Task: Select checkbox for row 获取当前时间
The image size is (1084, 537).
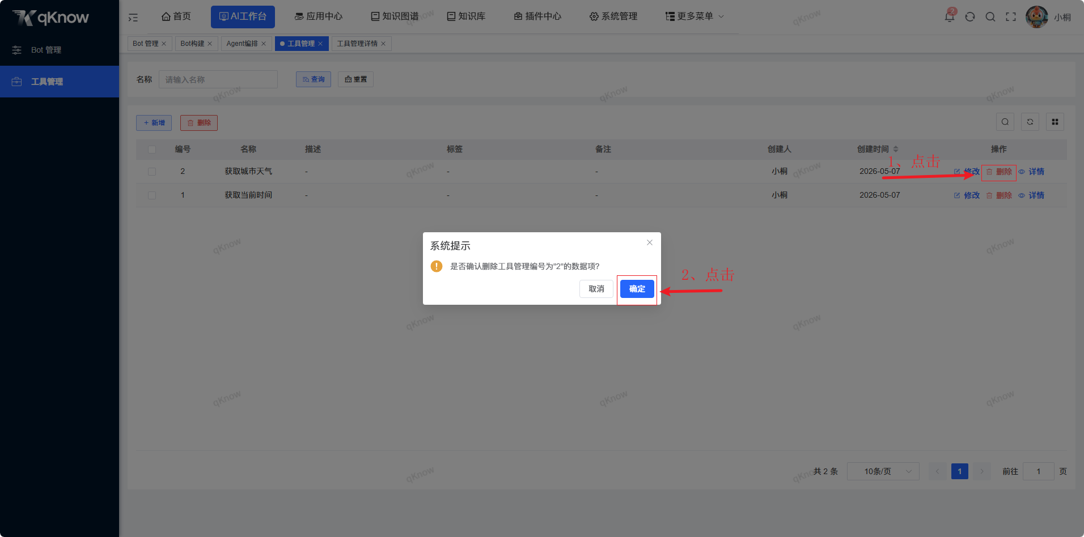Action: coord(152,195)
